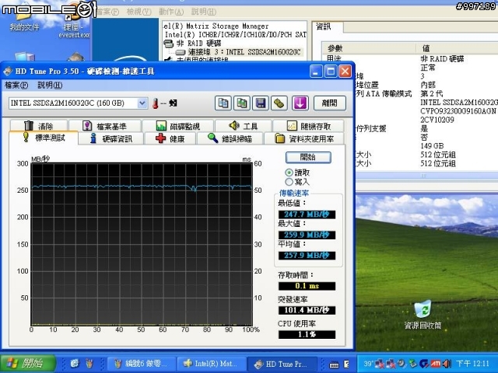
Task: Open the Recycle Bin desktop icon
Action: pos(423,315)
